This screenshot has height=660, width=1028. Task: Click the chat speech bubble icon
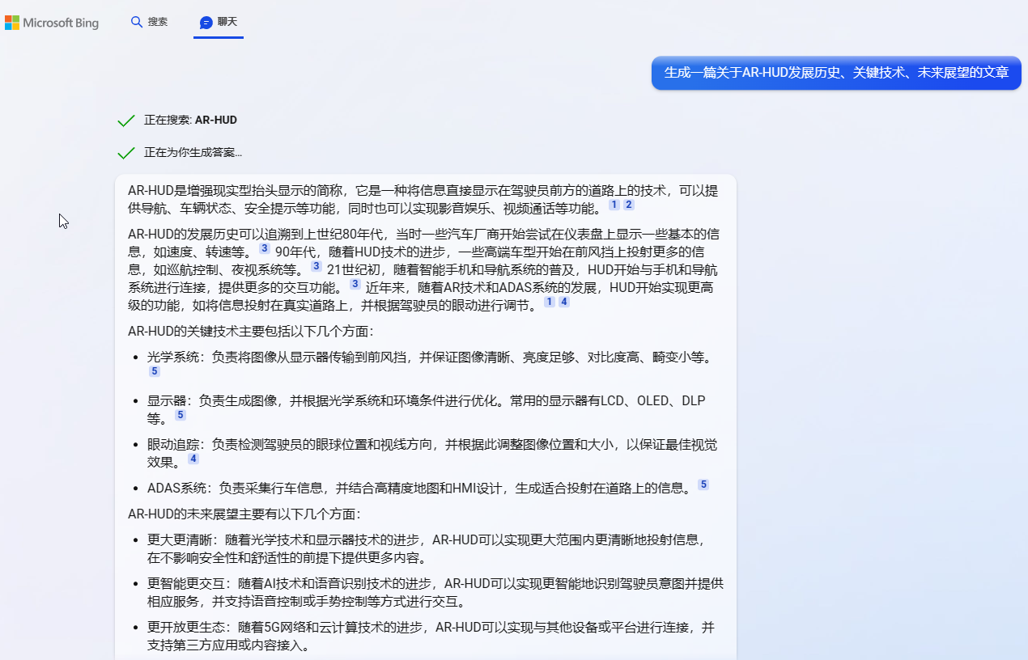point(206,23)
